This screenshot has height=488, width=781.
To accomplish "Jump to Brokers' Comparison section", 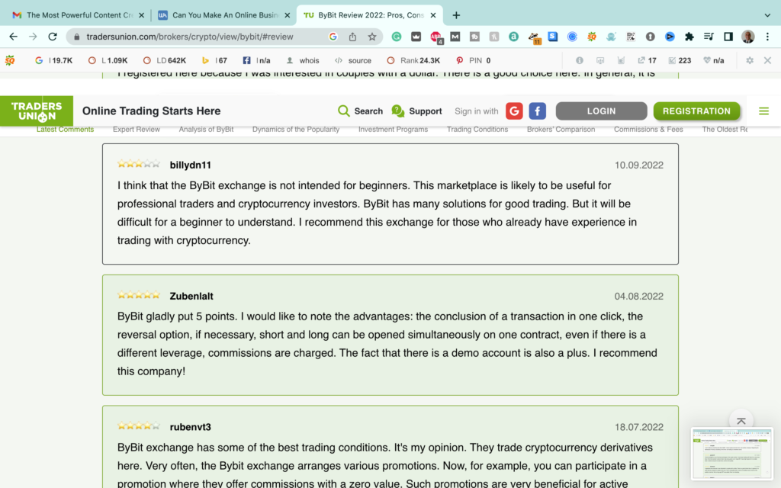I will (561, 130).
